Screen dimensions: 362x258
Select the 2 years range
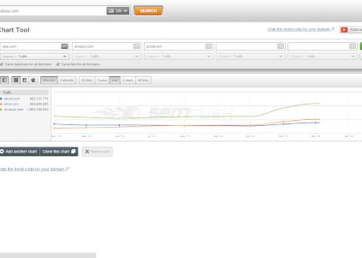[x=128, y=80]
